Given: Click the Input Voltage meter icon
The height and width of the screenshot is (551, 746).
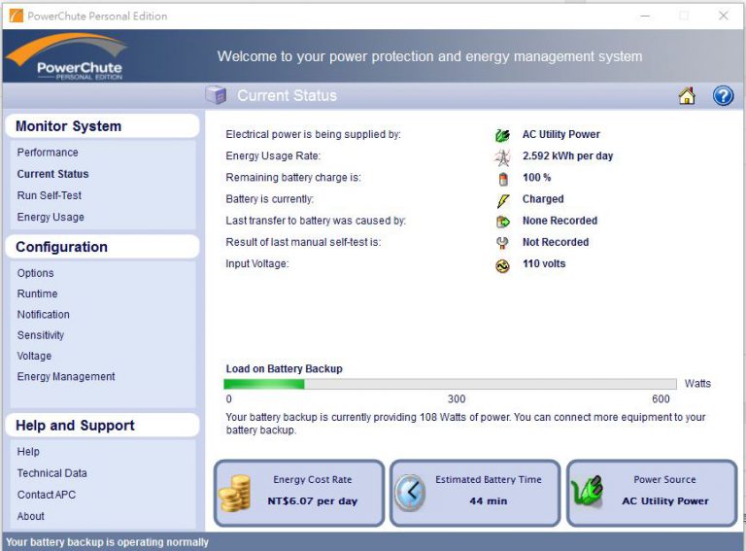Looking at the screenshot, I should pos(502,264).
